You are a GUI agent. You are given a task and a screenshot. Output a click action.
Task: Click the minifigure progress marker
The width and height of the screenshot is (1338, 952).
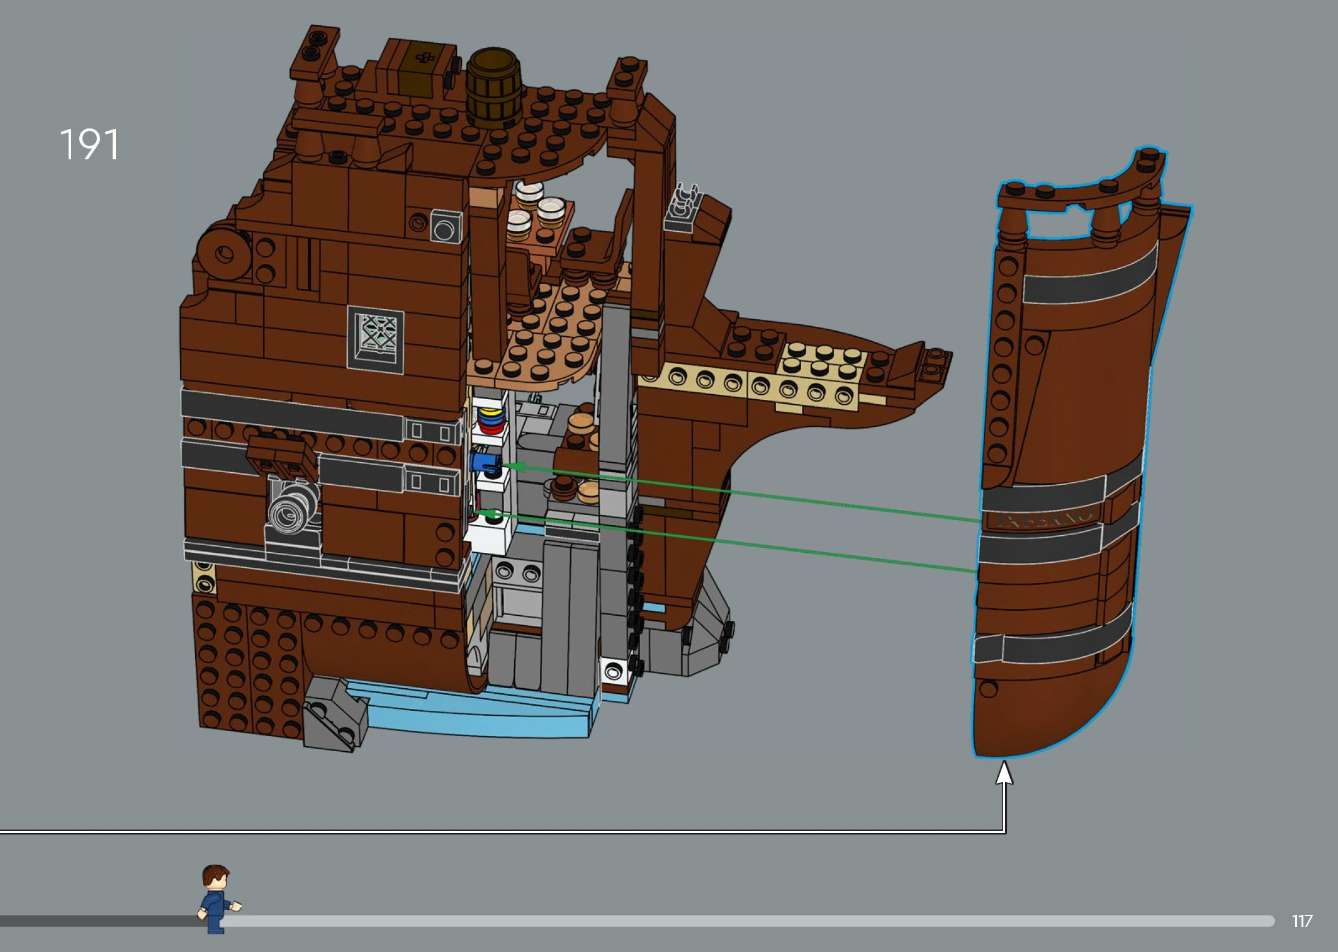click(217, 899)
